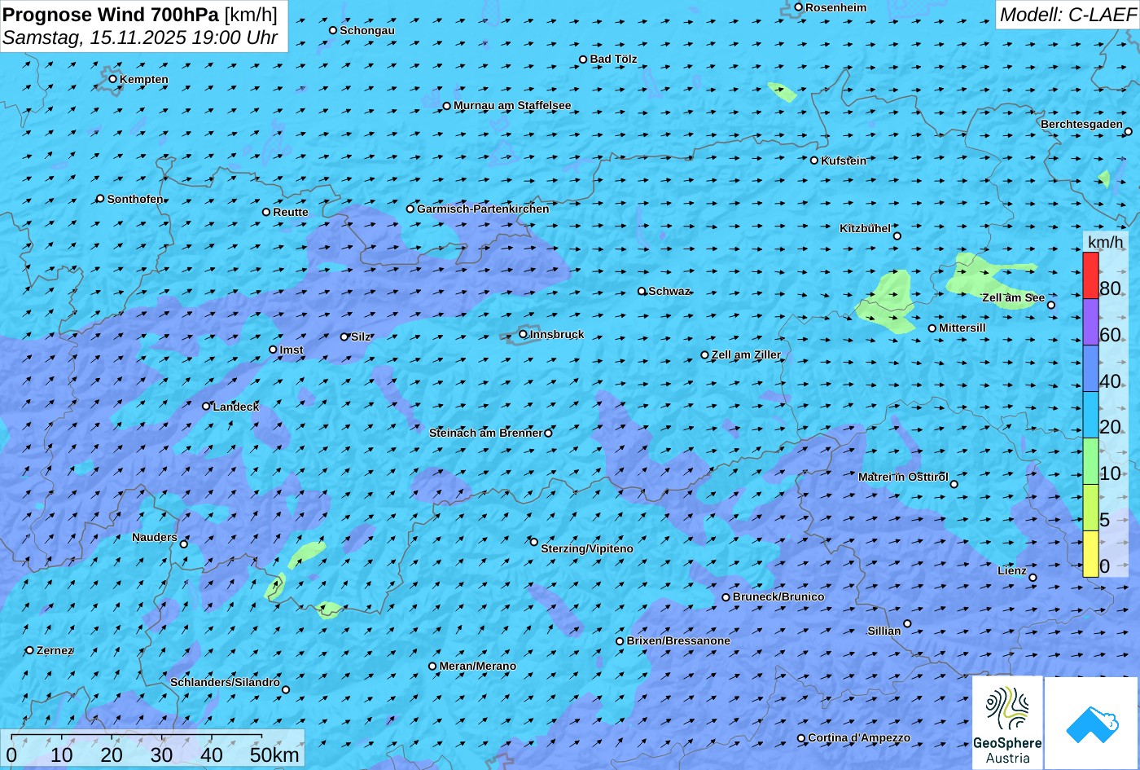
Task: Click the blue 40 km/h legend swatch
Action: click(x=1090, y=368)
